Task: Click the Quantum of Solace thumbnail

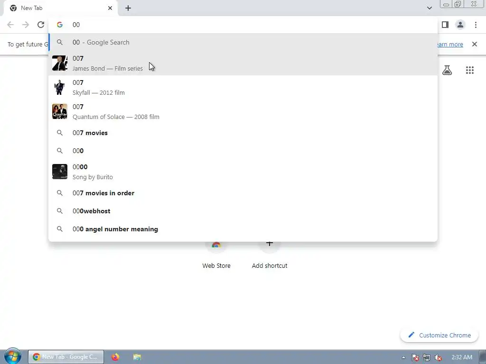Action: pos(60,111)
